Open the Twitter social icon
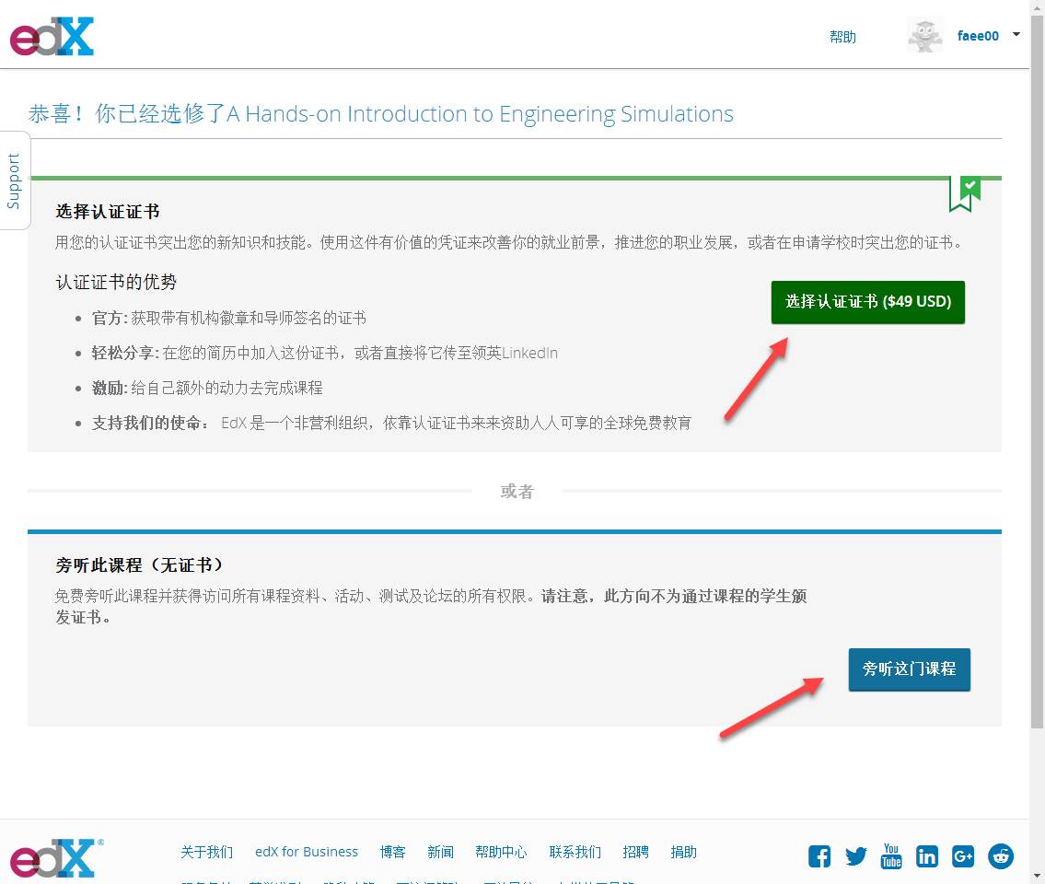The image size is (1045, 884). (x=855, y=856)
